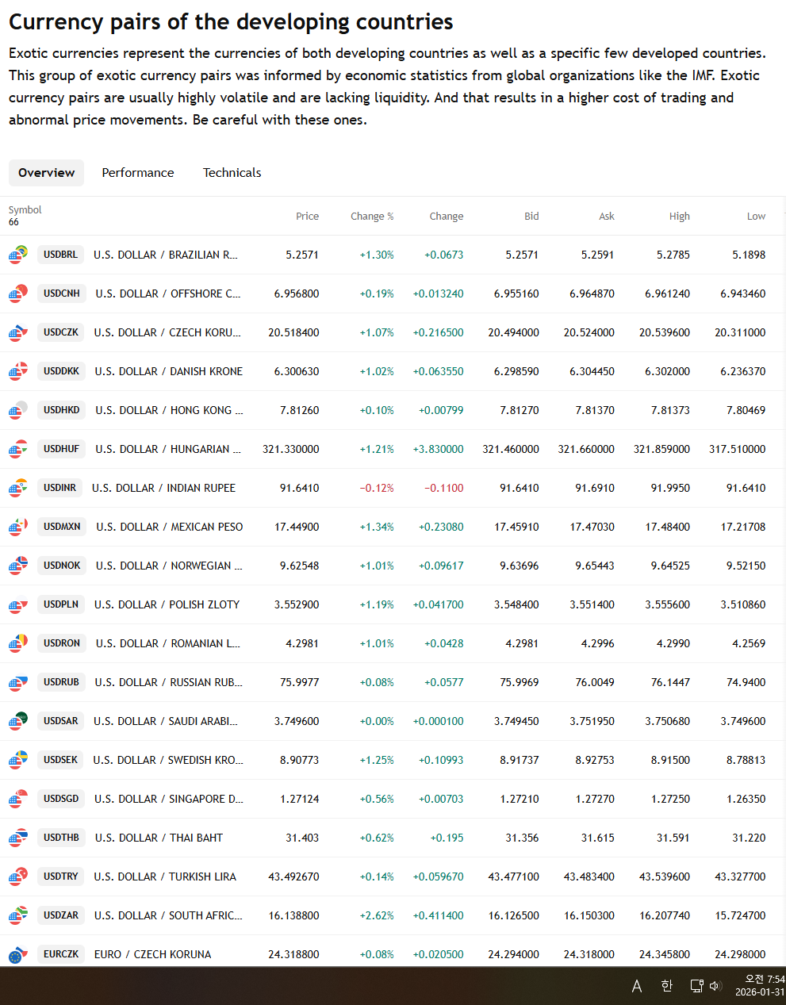
Task: Sort by the Ask column header
Action: tap(607, 217)
